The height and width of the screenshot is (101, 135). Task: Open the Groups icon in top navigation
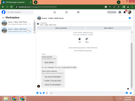pos(78,12)
